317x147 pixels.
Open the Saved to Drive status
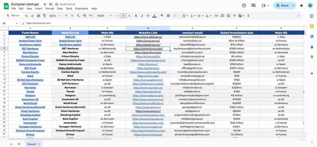(65, 4)
